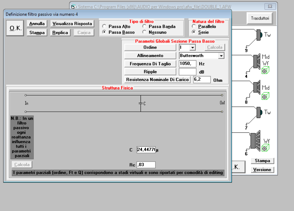Screen dimensions: 294x211
Task: Click the Replica button
Action: (x=60, y=33)
